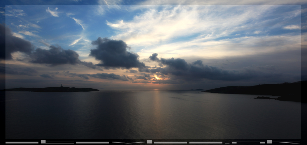Click the bright wispy white cloud in the upper sky
This screenshot has width=307, height=145.
point(172,28)
